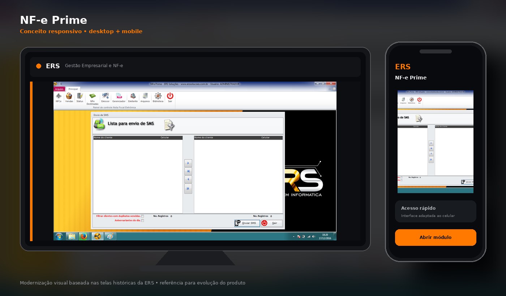The height and width of the screenshot is (296, 506).
Task: Click the Enviar SMS button
Action: (x=247, y=223)
